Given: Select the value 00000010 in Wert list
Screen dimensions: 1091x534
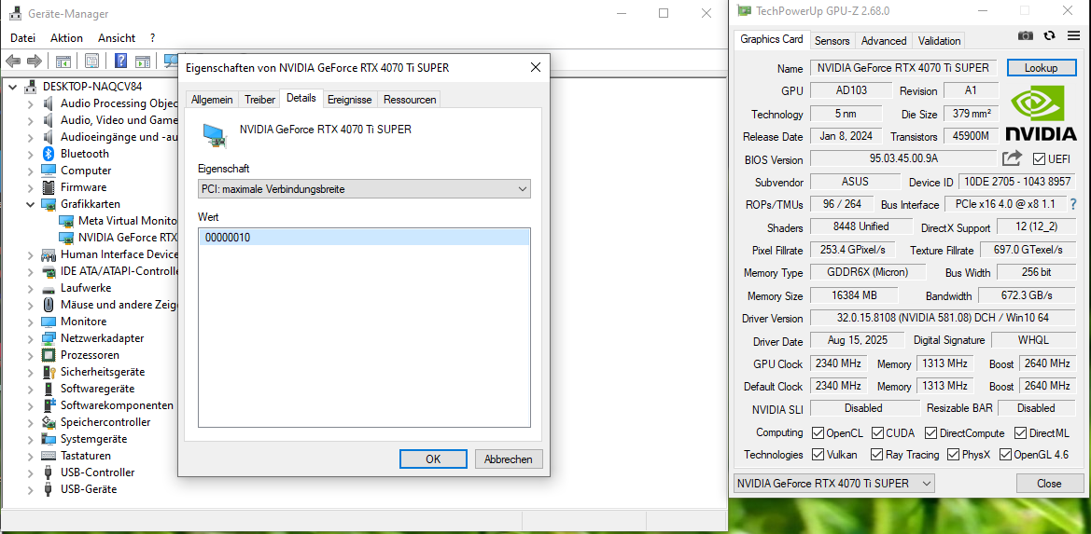Looking at the screenshot, I should 364,238.
